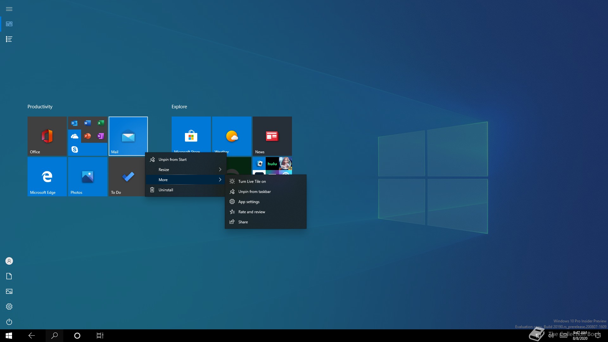Open the Photos tile
This screenshot has height=342, width=608.
[x=88, y=177]
